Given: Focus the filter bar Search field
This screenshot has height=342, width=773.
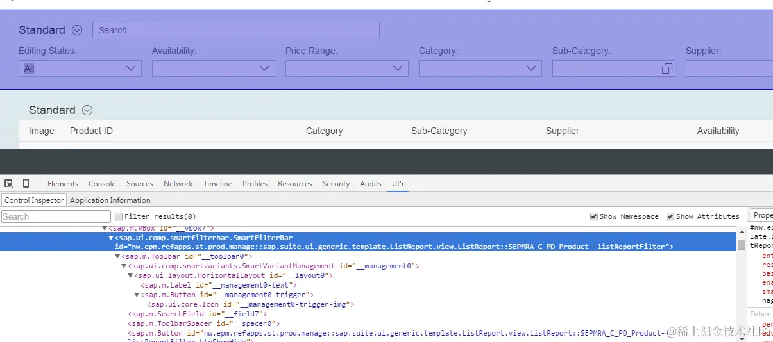Looking at the screenshot, I should pos(236,30).
